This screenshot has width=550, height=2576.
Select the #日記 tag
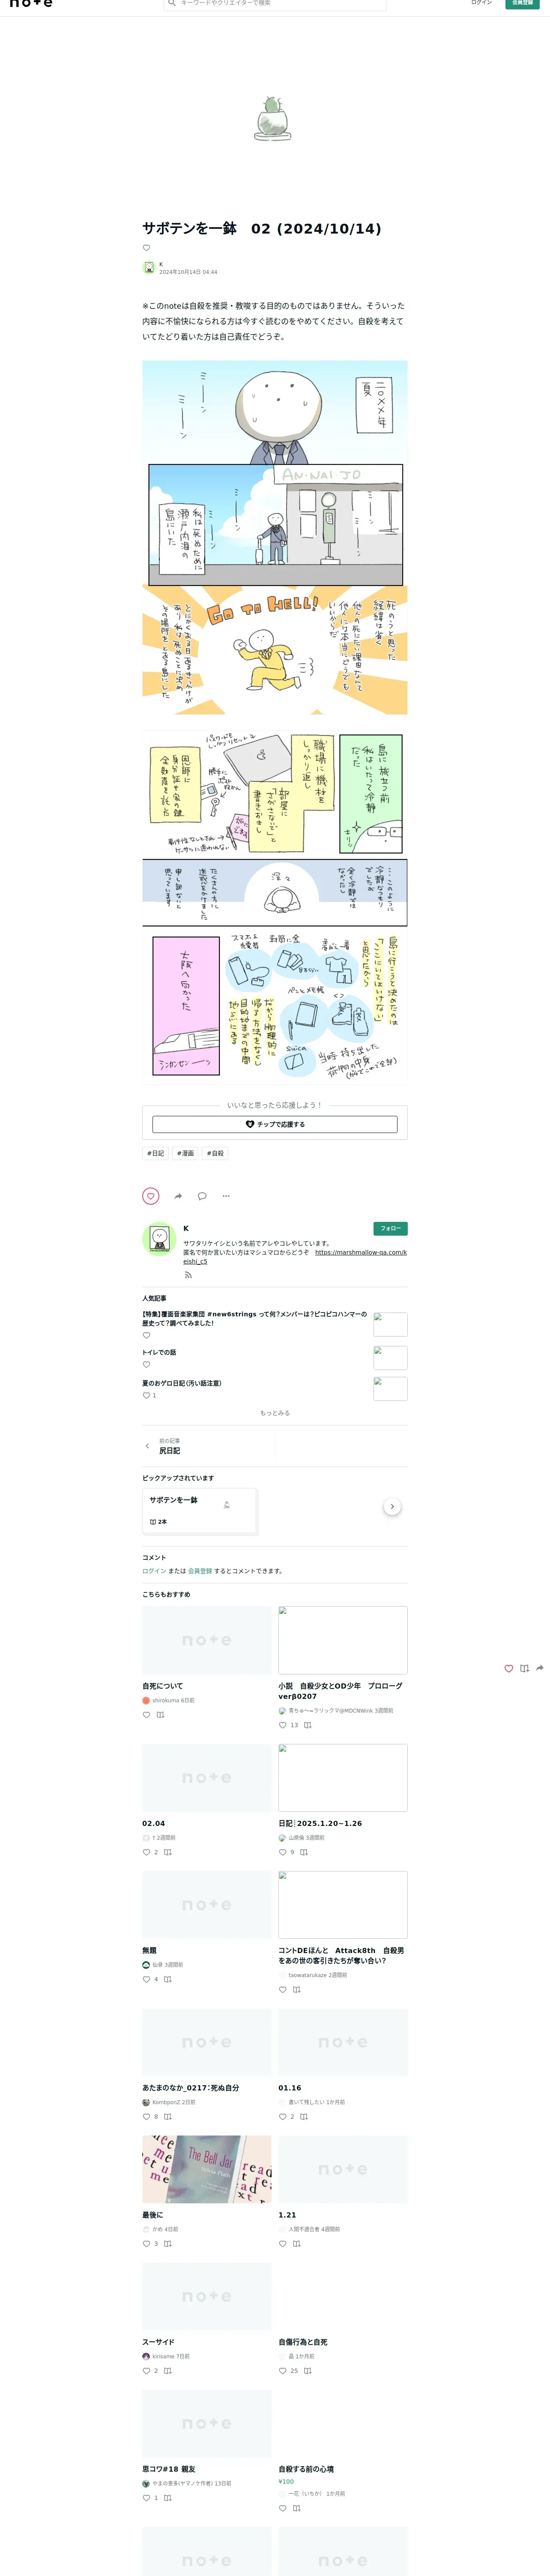(156, 1153)
